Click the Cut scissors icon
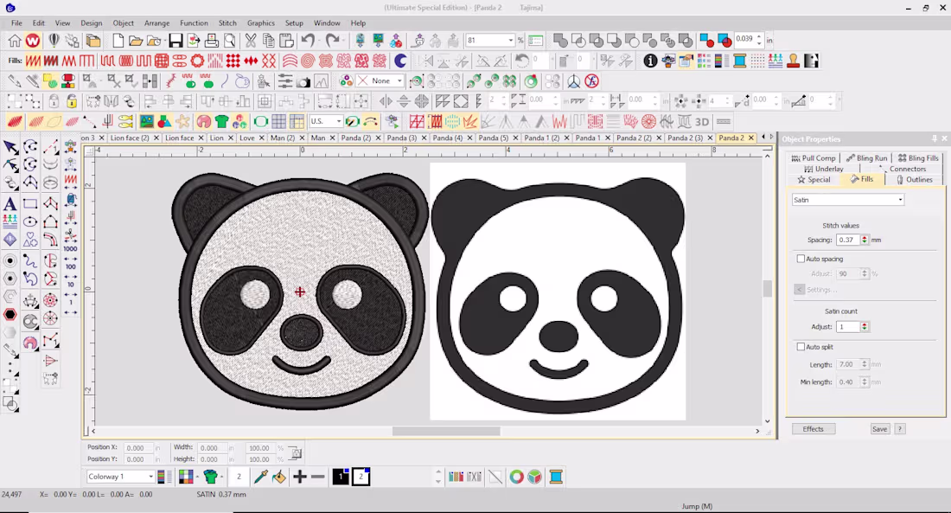The width and height of the screenshot is (951, 513). (x=250, y=41)
